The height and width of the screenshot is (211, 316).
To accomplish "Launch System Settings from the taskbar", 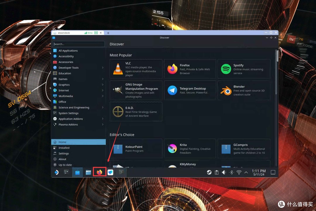I will tap(66, 172).
